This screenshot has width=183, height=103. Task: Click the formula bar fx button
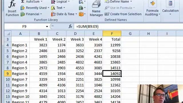tap(70, 27)
